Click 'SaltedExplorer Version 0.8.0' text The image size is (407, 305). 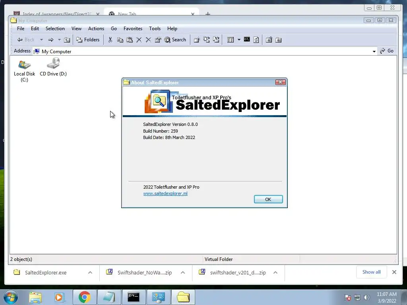click(x=170, y=124)
